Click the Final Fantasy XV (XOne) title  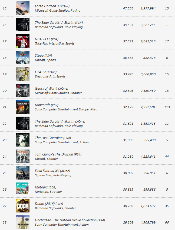52,171
